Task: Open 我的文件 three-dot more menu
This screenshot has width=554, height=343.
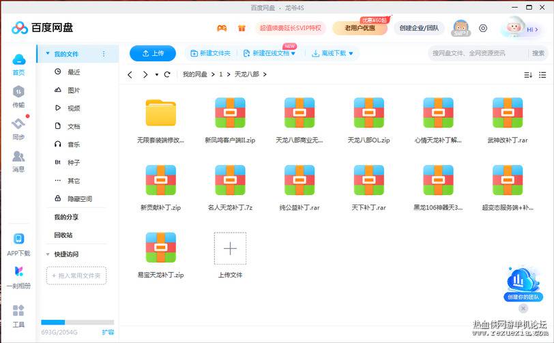Action: (104, 54)
